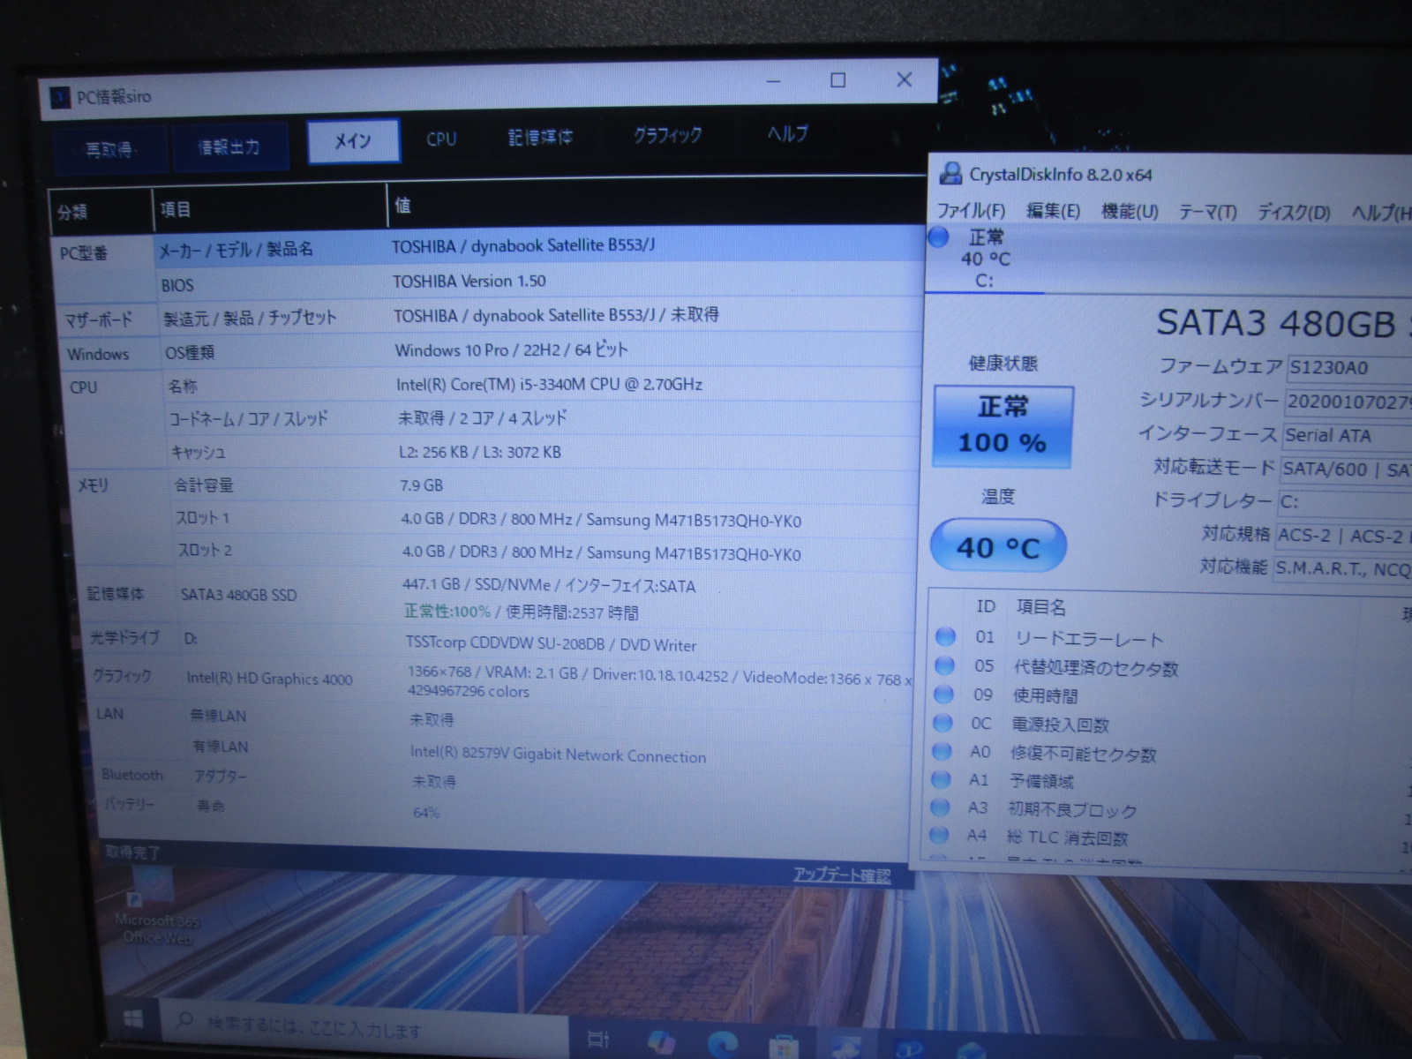
Task: Select the スロット 2 memory value
Action: pos(601,553)
